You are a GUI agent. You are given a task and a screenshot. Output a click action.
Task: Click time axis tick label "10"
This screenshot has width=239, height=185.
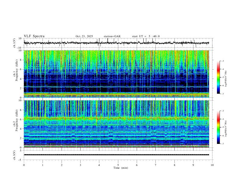pos(212,165)
